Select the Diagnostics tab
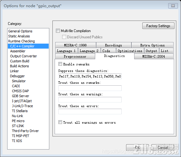The height and width of the screenshot is (157, 181). click(x=115, y=56)
